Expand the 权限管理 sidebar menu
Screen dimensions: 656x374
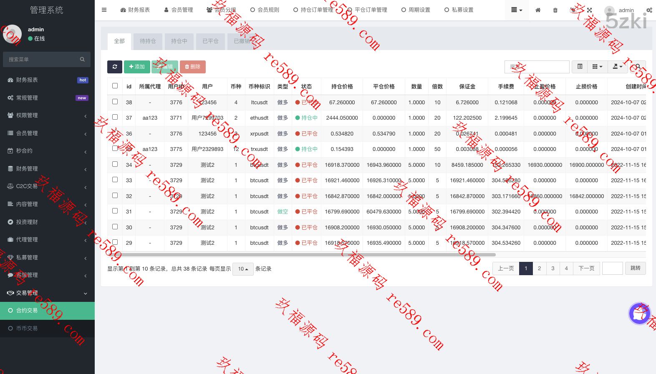click(47, 115)
